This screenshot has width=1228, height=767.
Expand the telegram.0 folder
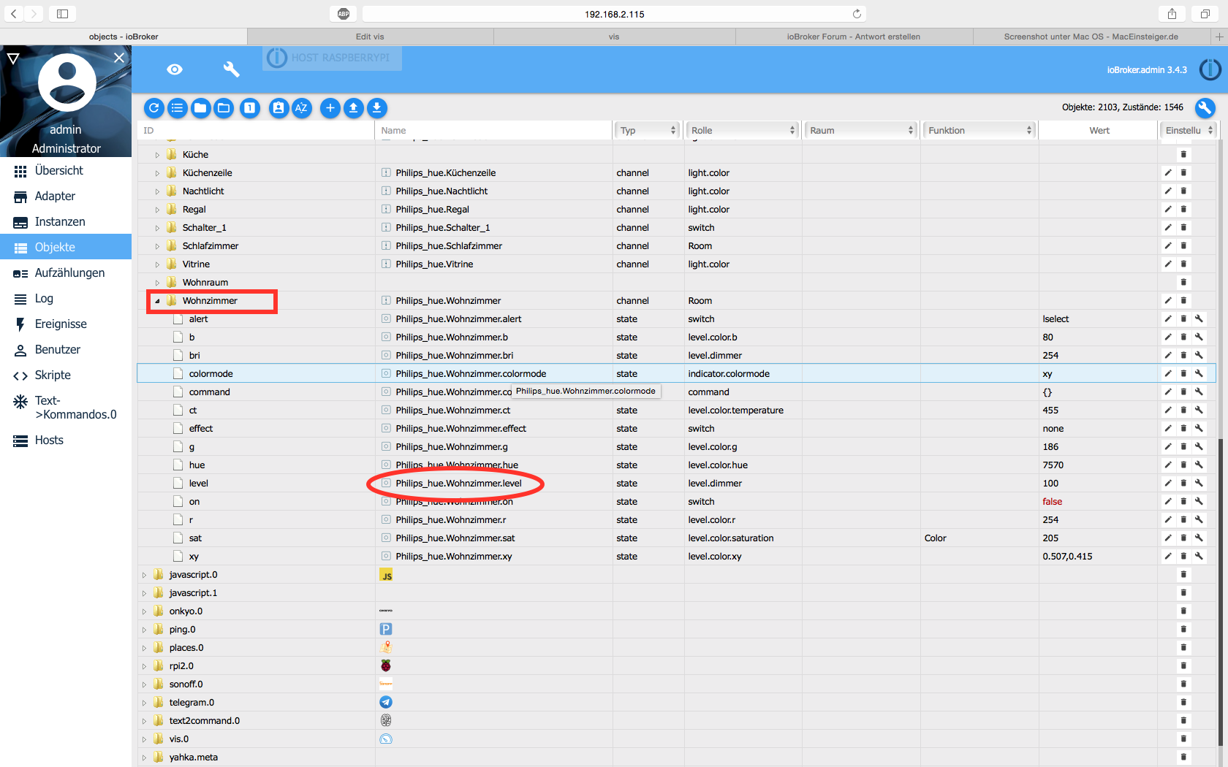(x=144, y=703)
